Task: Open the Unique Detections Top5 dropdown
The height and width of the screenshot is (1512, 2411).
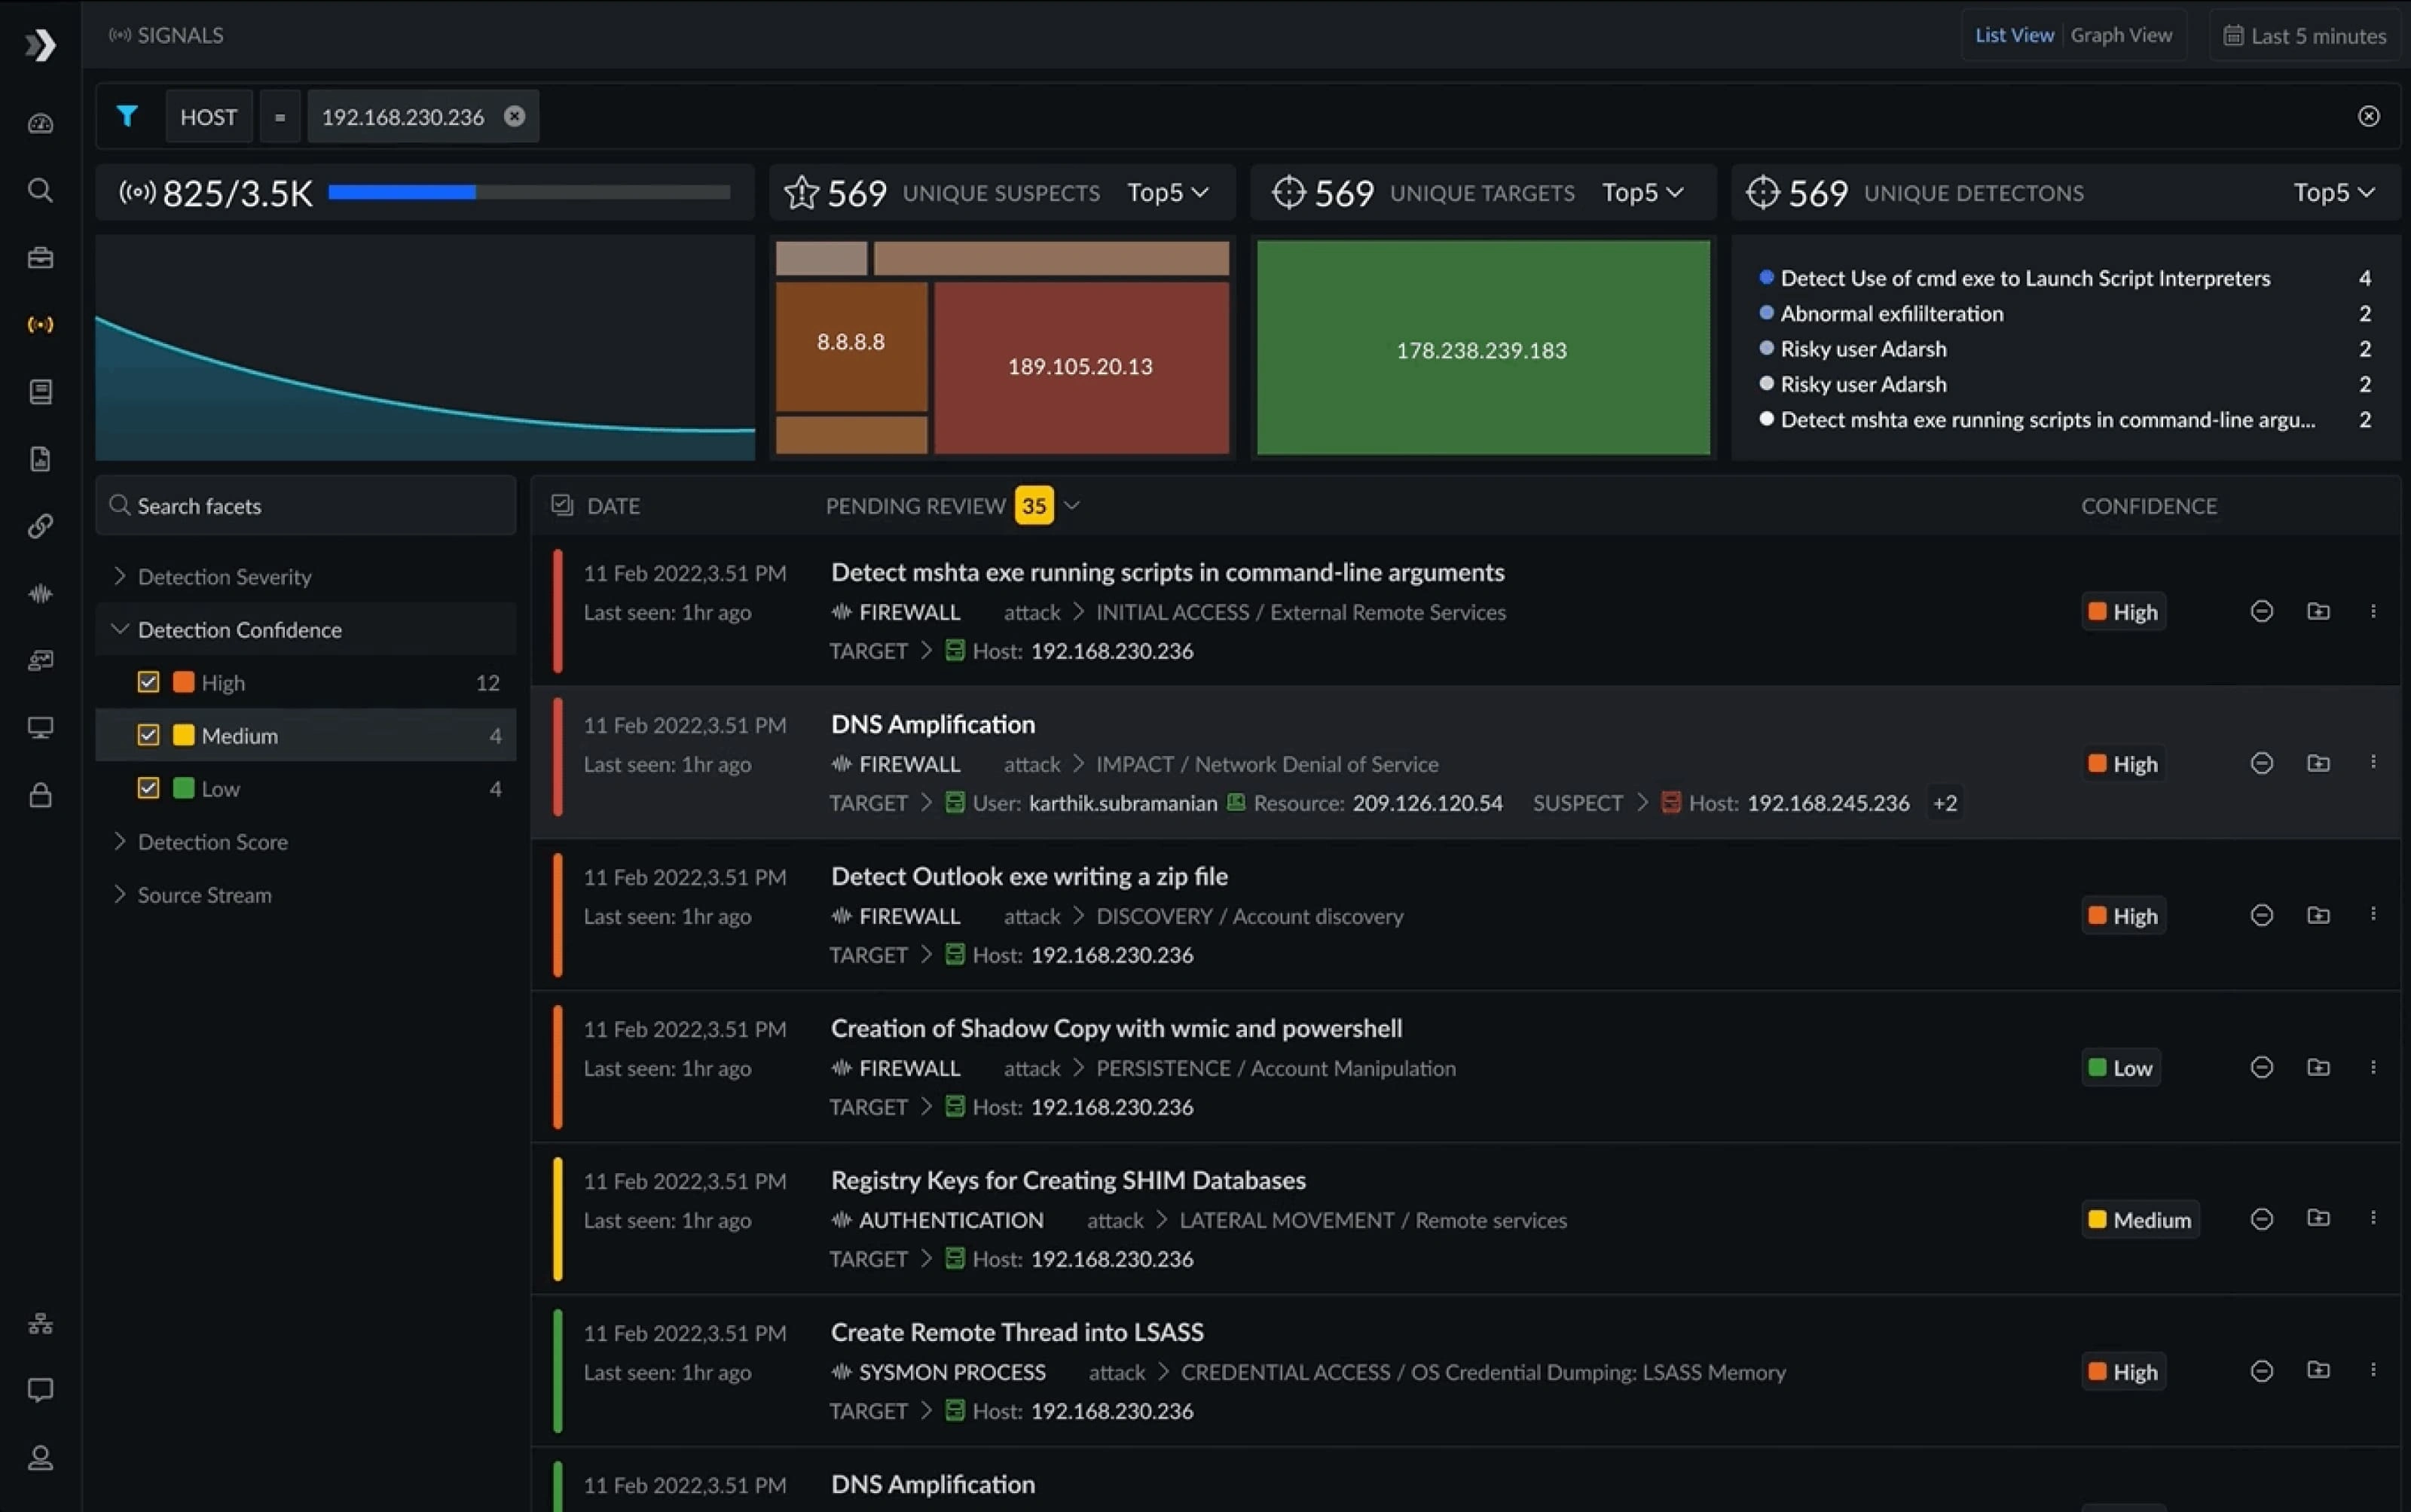Action: [2334, 192]
